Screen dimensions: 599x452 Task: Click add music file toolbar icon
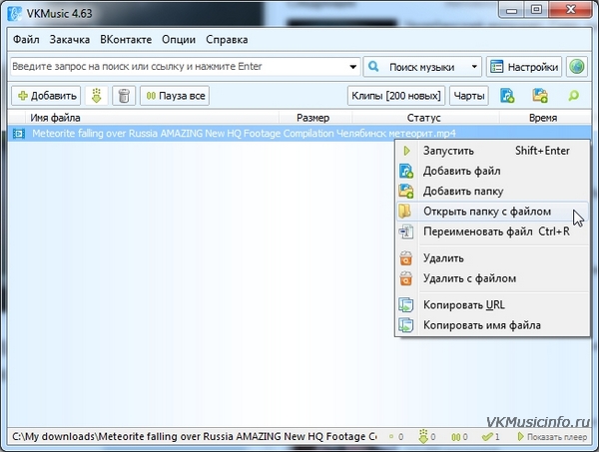click(507, 96)
